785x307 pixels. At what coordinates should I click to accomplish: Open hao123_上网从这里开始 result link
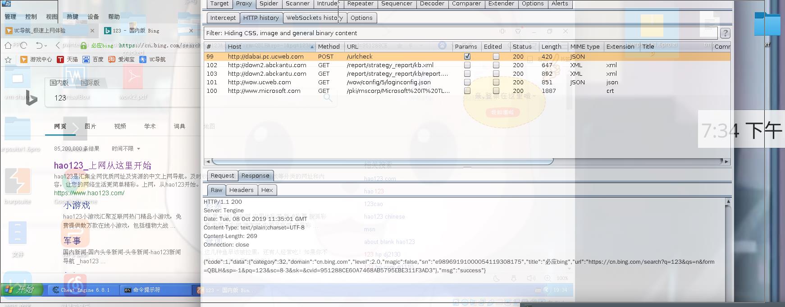103,165
